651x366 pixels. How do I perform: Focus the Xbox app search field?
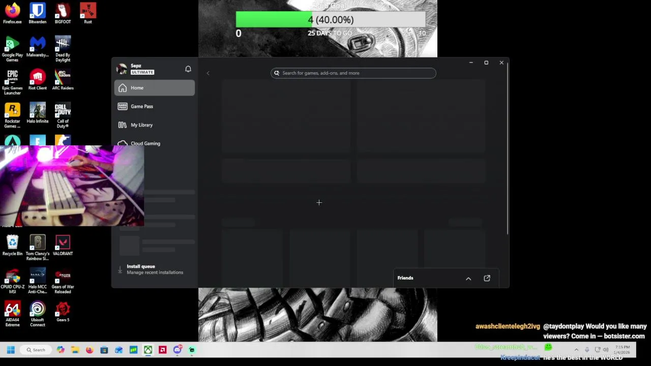point(353,73)
